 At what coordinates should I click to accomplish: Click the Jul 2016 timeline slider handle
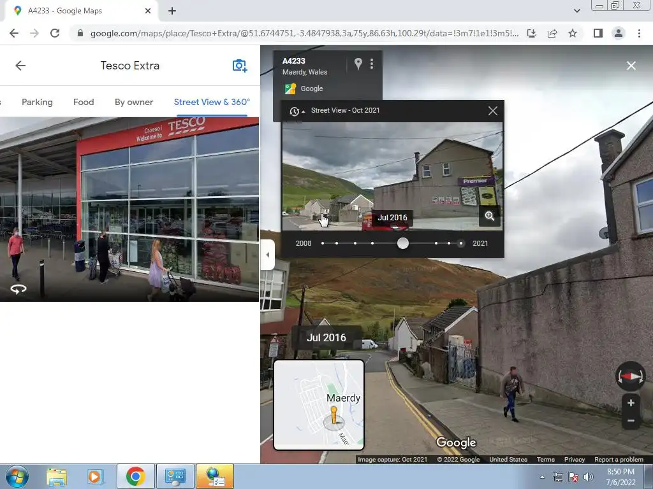pyautogui.click(x=403, y=243)
